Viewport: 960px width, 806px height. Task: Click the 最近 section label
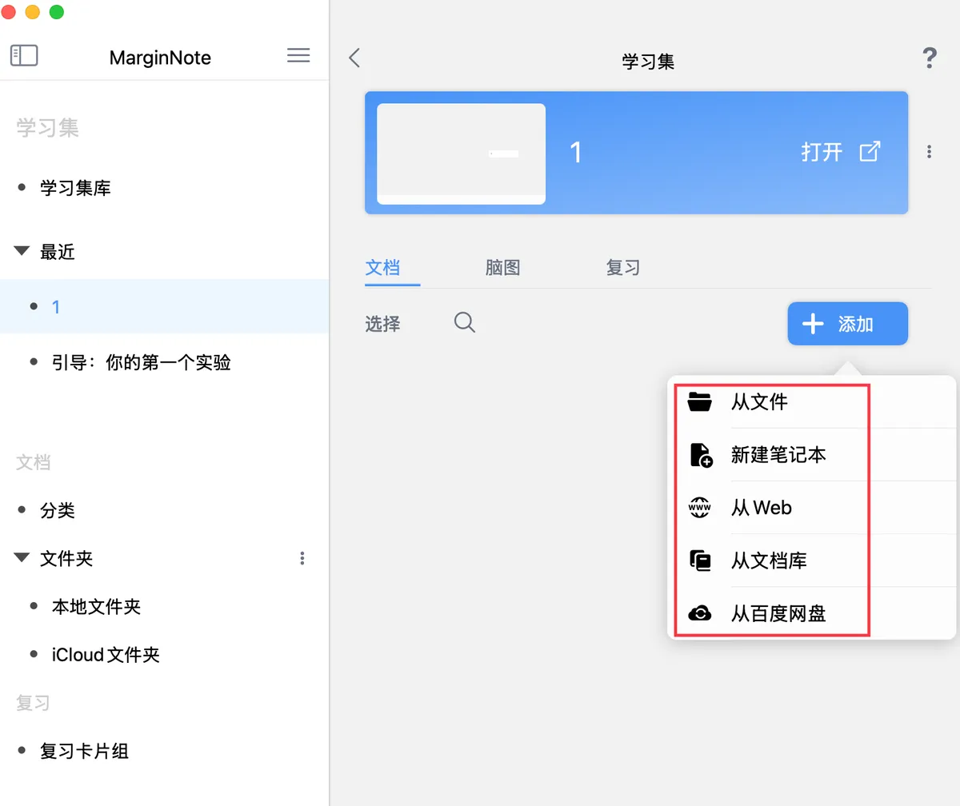[58, 252]
